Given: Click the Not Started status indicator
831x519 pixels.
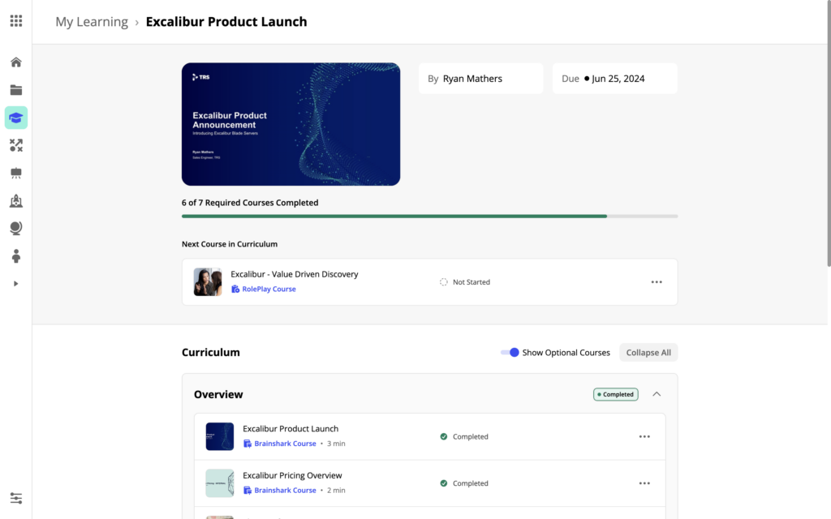Looking at the screenshot, I should coord(465,281).
